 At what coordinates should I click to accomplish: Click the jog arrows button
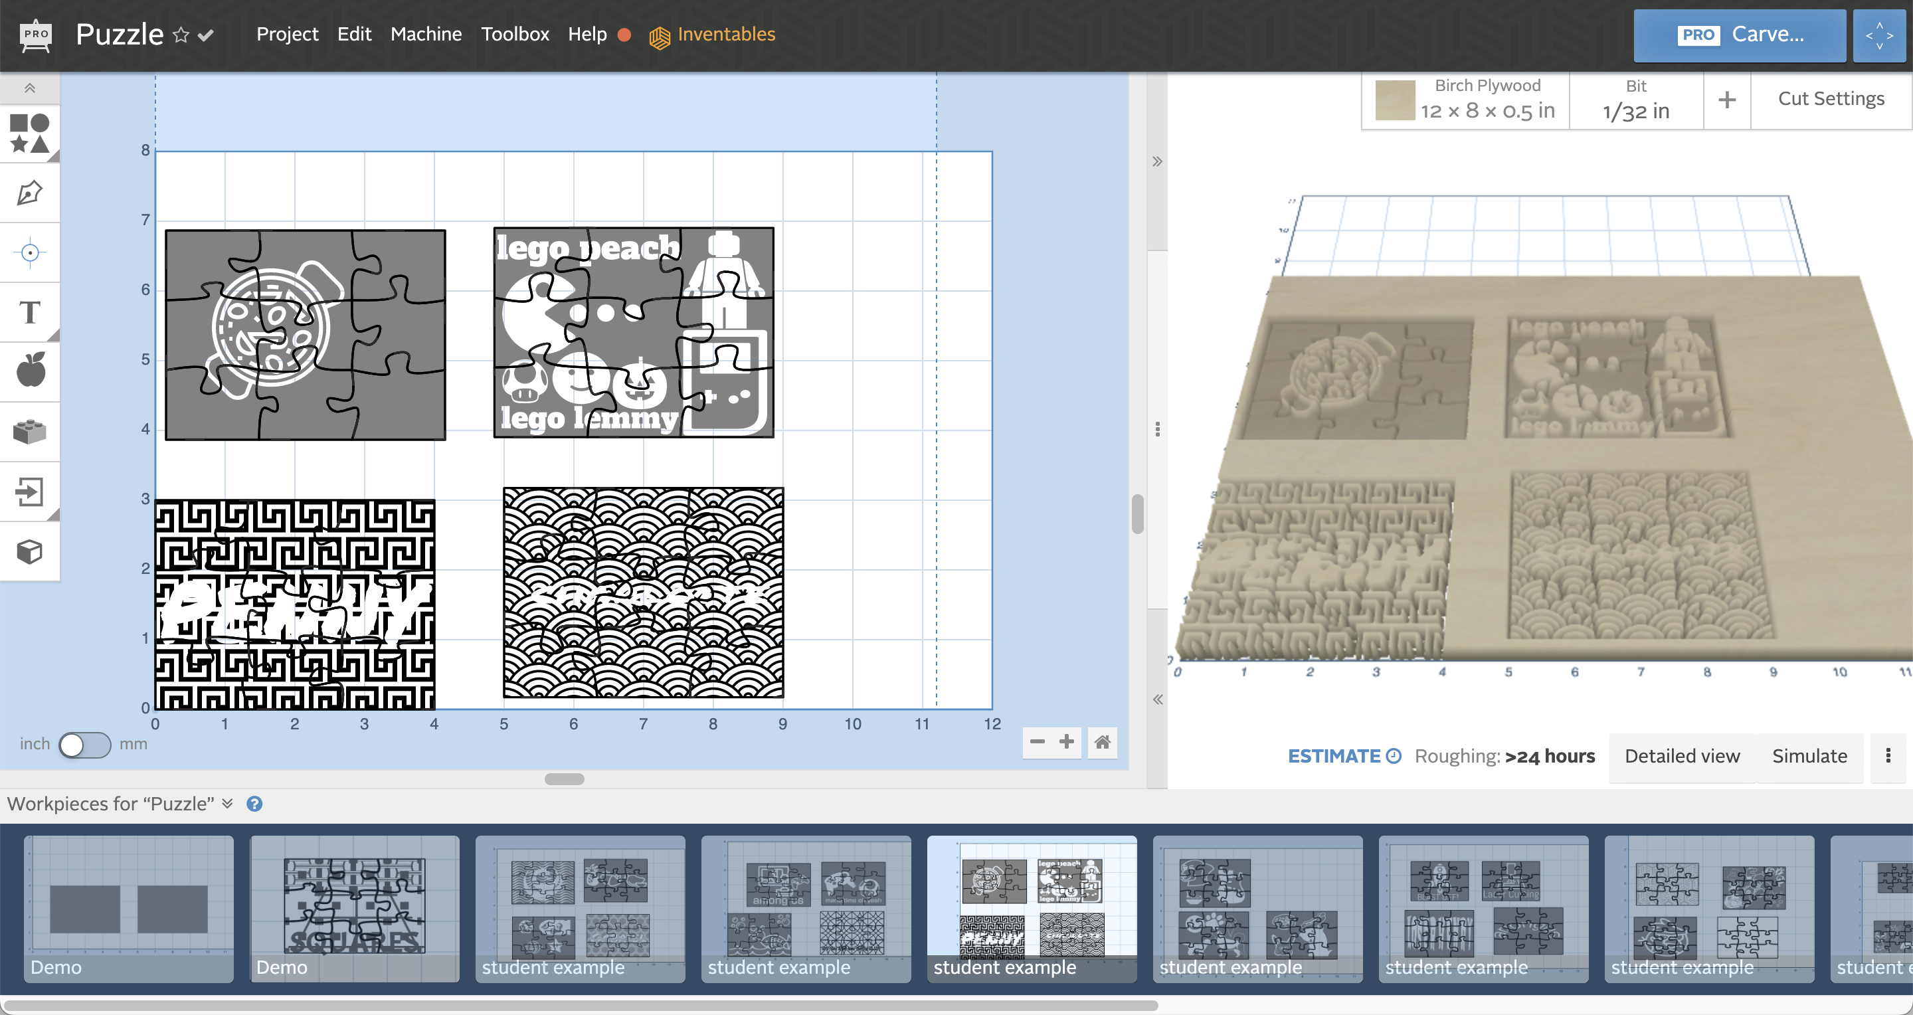pos(1880,35)
